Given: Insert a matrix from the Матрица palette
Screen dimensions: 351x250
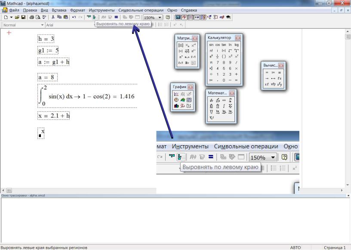Looking at the screenshot, I should [x=181, y=46].
